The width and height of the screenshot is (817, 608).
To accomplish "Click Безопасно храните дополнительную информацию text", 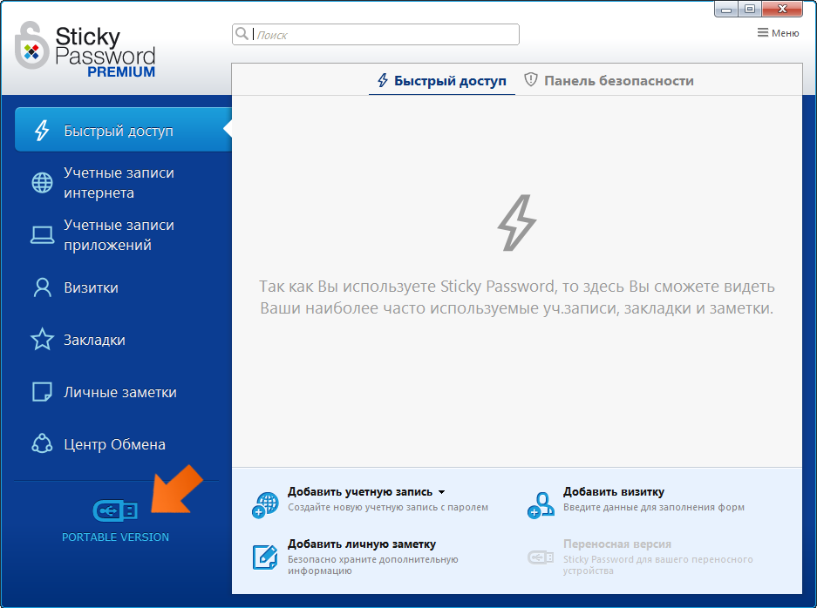I will (x=372, y=564).
